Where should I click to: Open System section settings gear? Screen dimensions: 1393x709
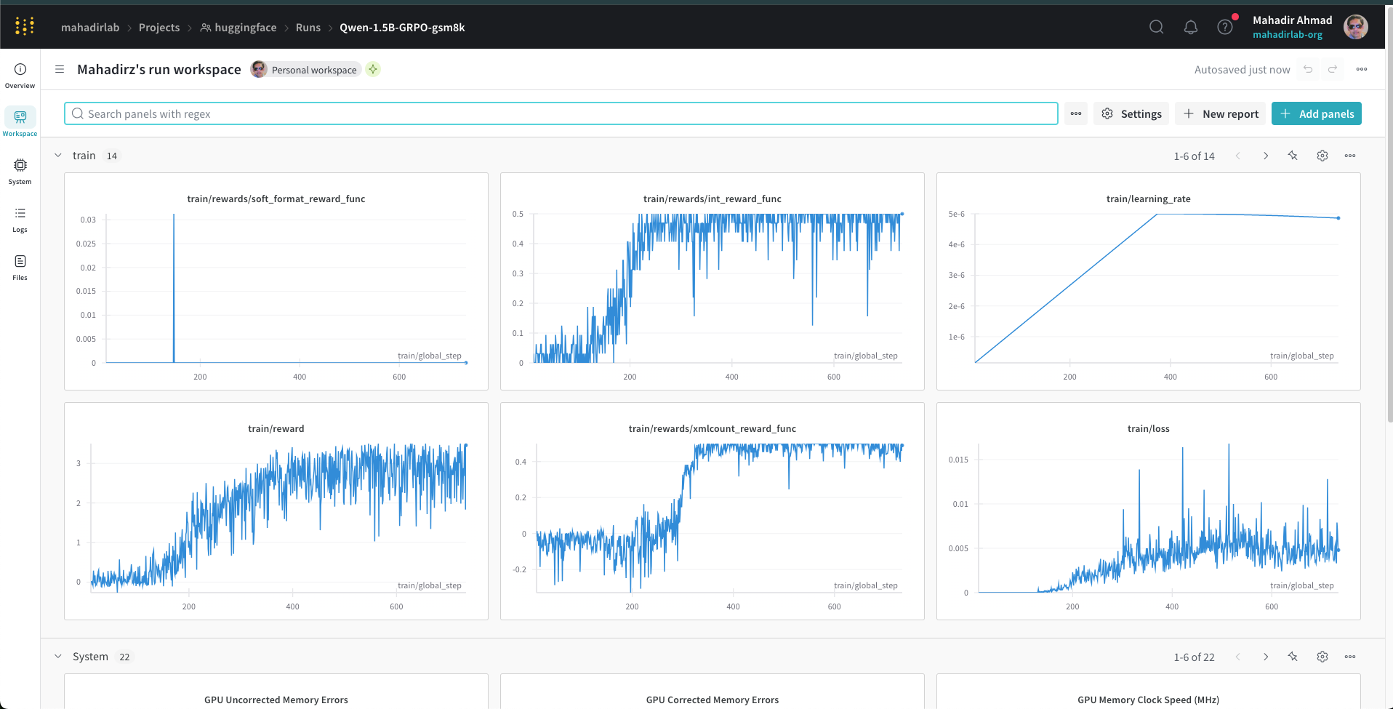(x=1322, y=657)
